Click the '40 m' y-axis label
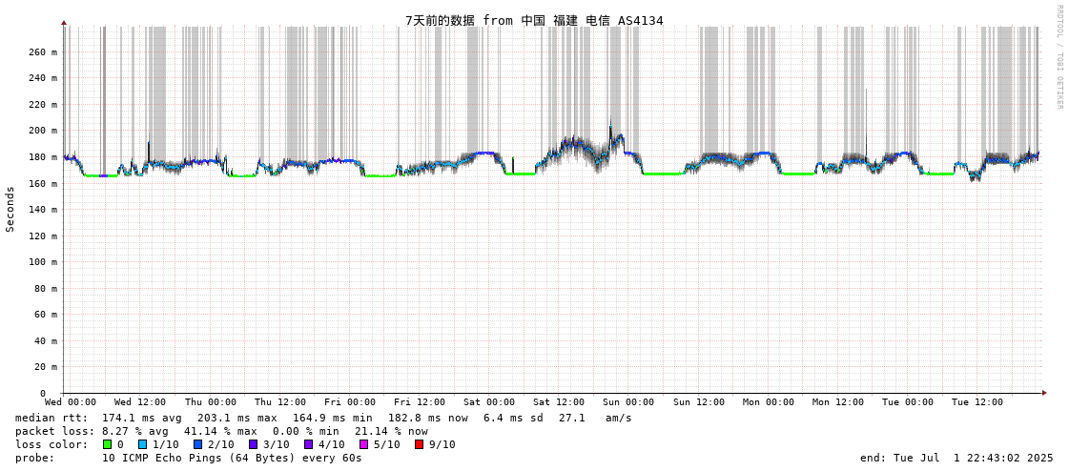The height and width of the screenshot is (471, 1069). pyautogui.click(x=46, y=340)
